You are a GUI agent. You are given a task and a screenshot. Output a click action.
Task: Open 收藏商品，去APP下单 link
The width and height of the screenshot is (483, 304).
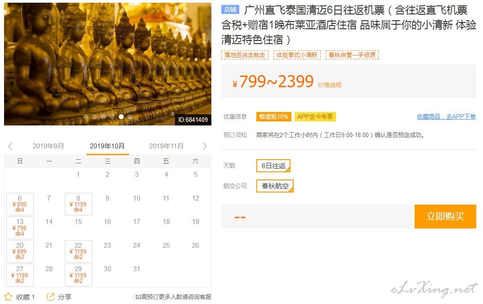coord(446,116)
